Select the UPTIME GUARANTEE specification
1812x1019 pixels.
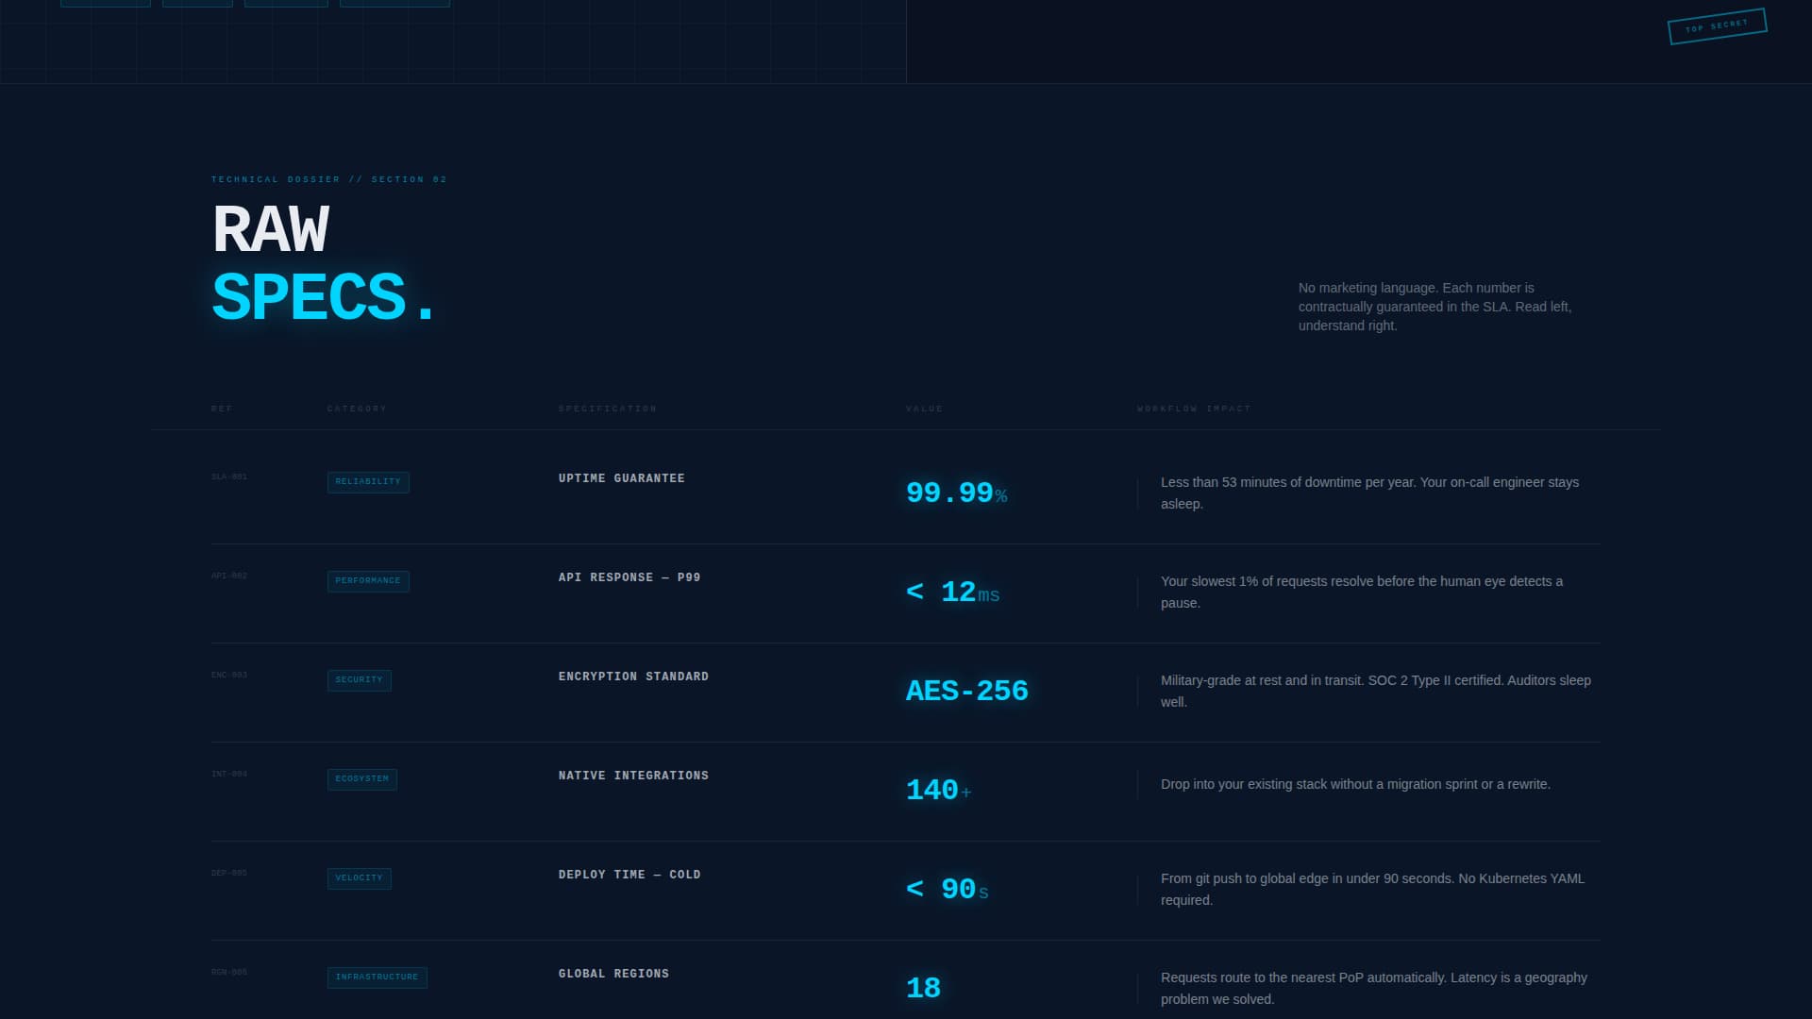(x=622, y=478)
